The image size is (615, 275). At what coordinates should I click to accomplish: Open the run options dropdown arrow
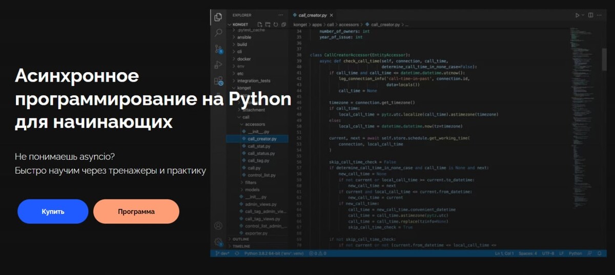[583, 15]
